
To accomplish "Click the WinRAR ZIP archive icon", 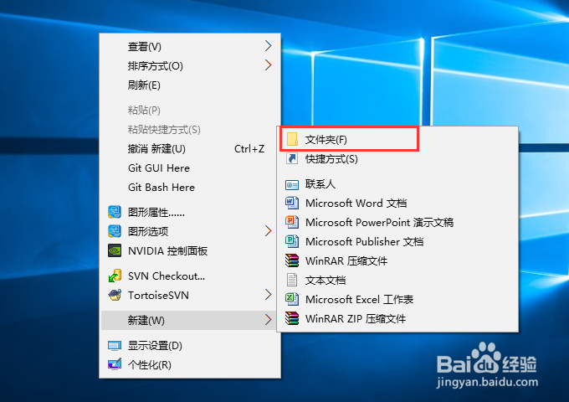I will [292, 318].
